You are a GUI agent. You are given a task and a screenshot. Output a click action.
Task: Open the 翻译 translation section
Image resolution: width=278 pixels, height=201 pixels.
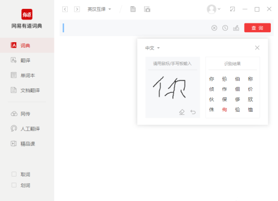(x=27, y=61)
